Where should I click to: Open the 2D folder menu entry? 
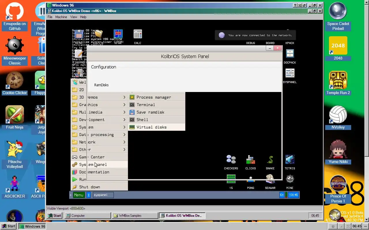coord(79,90)
